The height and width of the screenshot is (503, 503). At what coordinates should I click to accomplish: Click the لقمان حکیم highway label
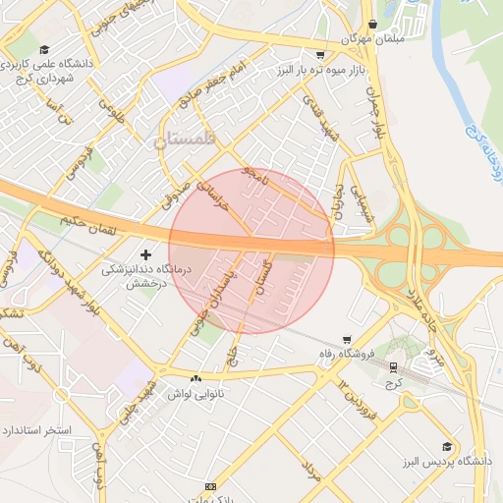pyautogui.click(x=88, y=226)
